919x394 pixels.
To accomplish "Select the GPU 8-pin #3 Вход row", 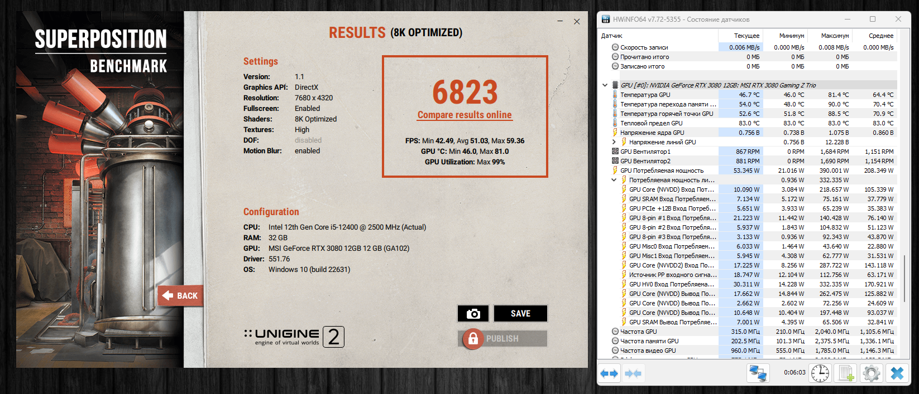I will pos(747,237).
